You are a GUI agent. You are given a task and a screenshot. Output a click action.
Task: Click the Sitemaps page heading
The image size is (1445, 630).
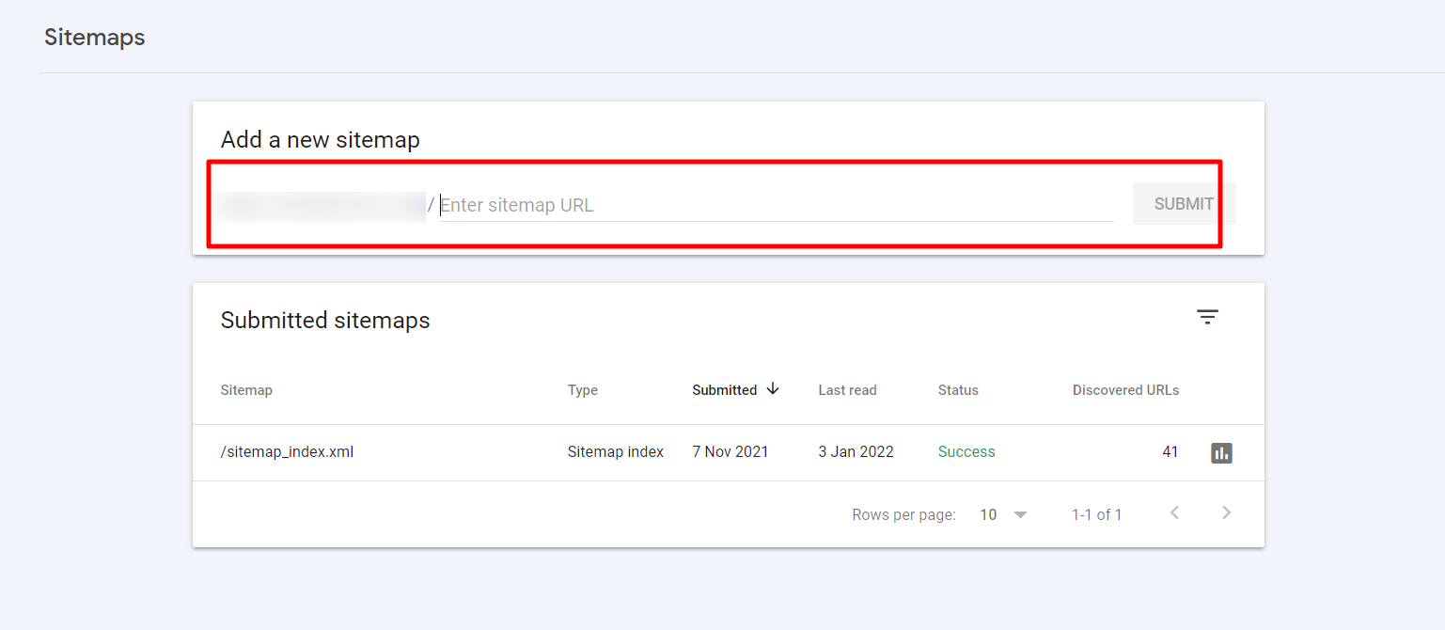[x=95, y=38]
